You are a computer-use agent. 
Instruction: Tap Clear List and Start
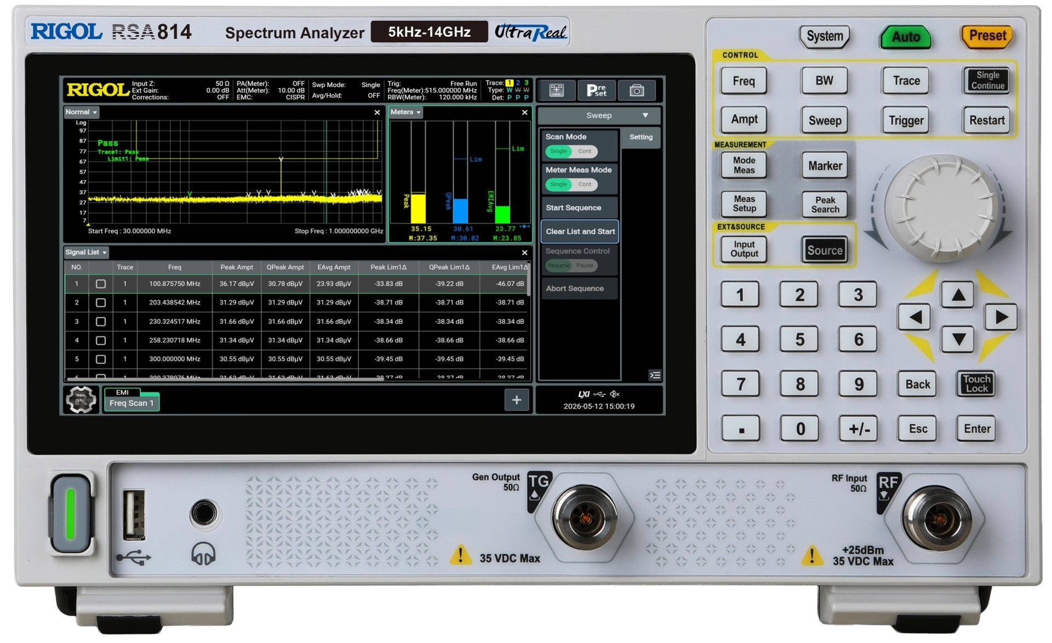580,232
